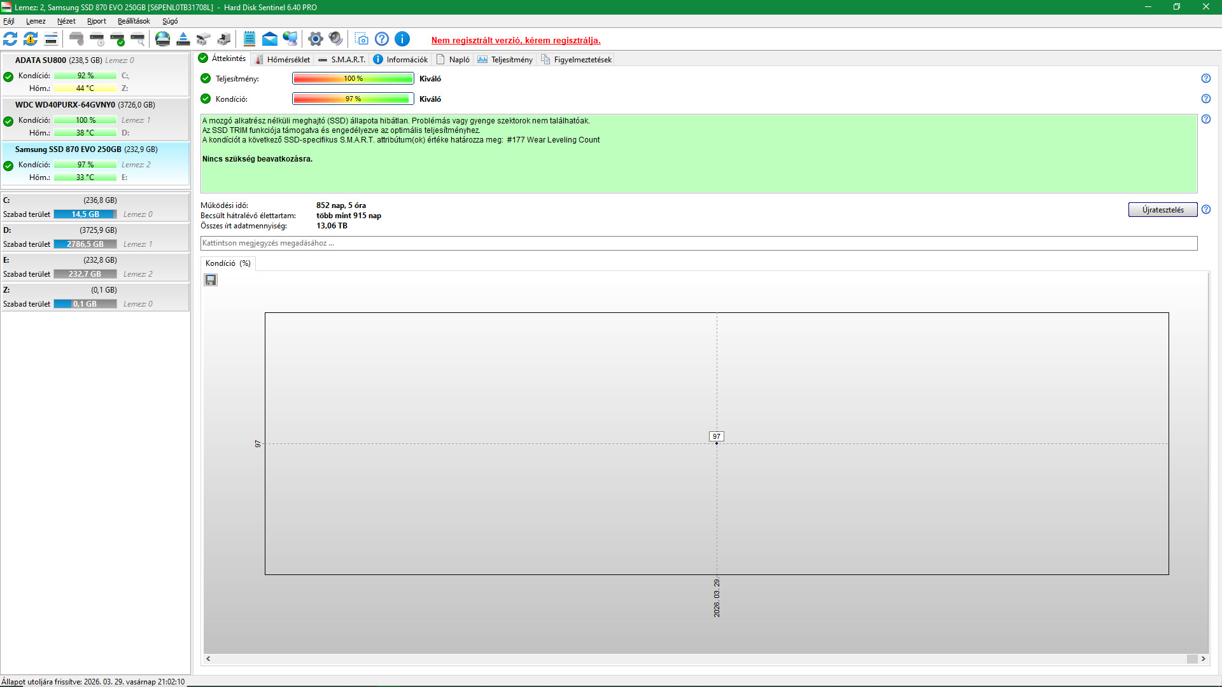This screenshot has width=1222, height=687.
Task: Click the speaker sound alert icon
Action: coord(335,39)
